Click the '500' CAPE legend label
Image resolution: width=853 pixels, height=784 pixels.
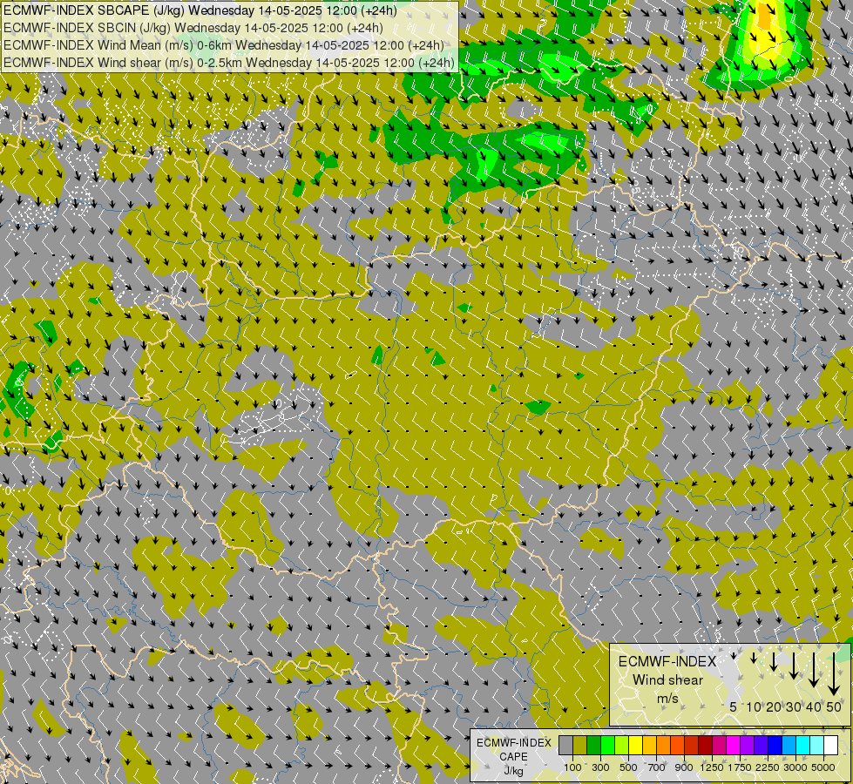point(628,767)
